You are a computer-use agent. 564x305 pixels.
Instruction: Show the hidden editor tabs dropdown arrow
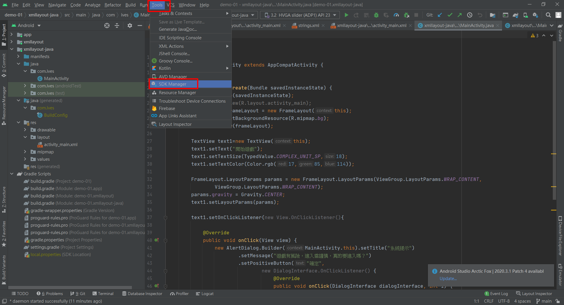[552, 26]
